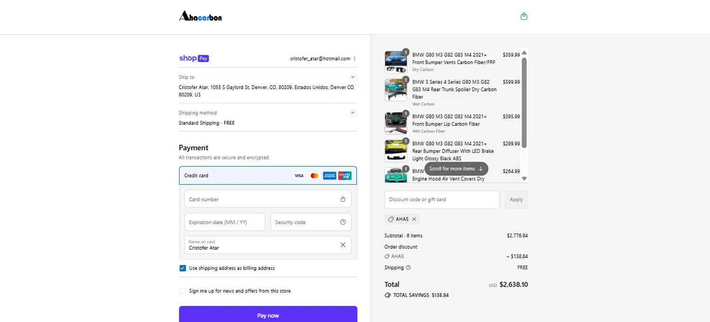Screen dimensions: 710x322
Task: Click the Rear Bumper Diffuser item title
Action: tap(453, 151)
